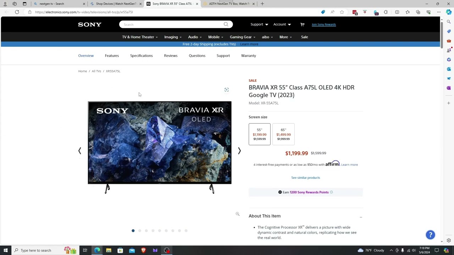Expand TV & Home Theater menu

pyautogui.click(x=140, y=37)
